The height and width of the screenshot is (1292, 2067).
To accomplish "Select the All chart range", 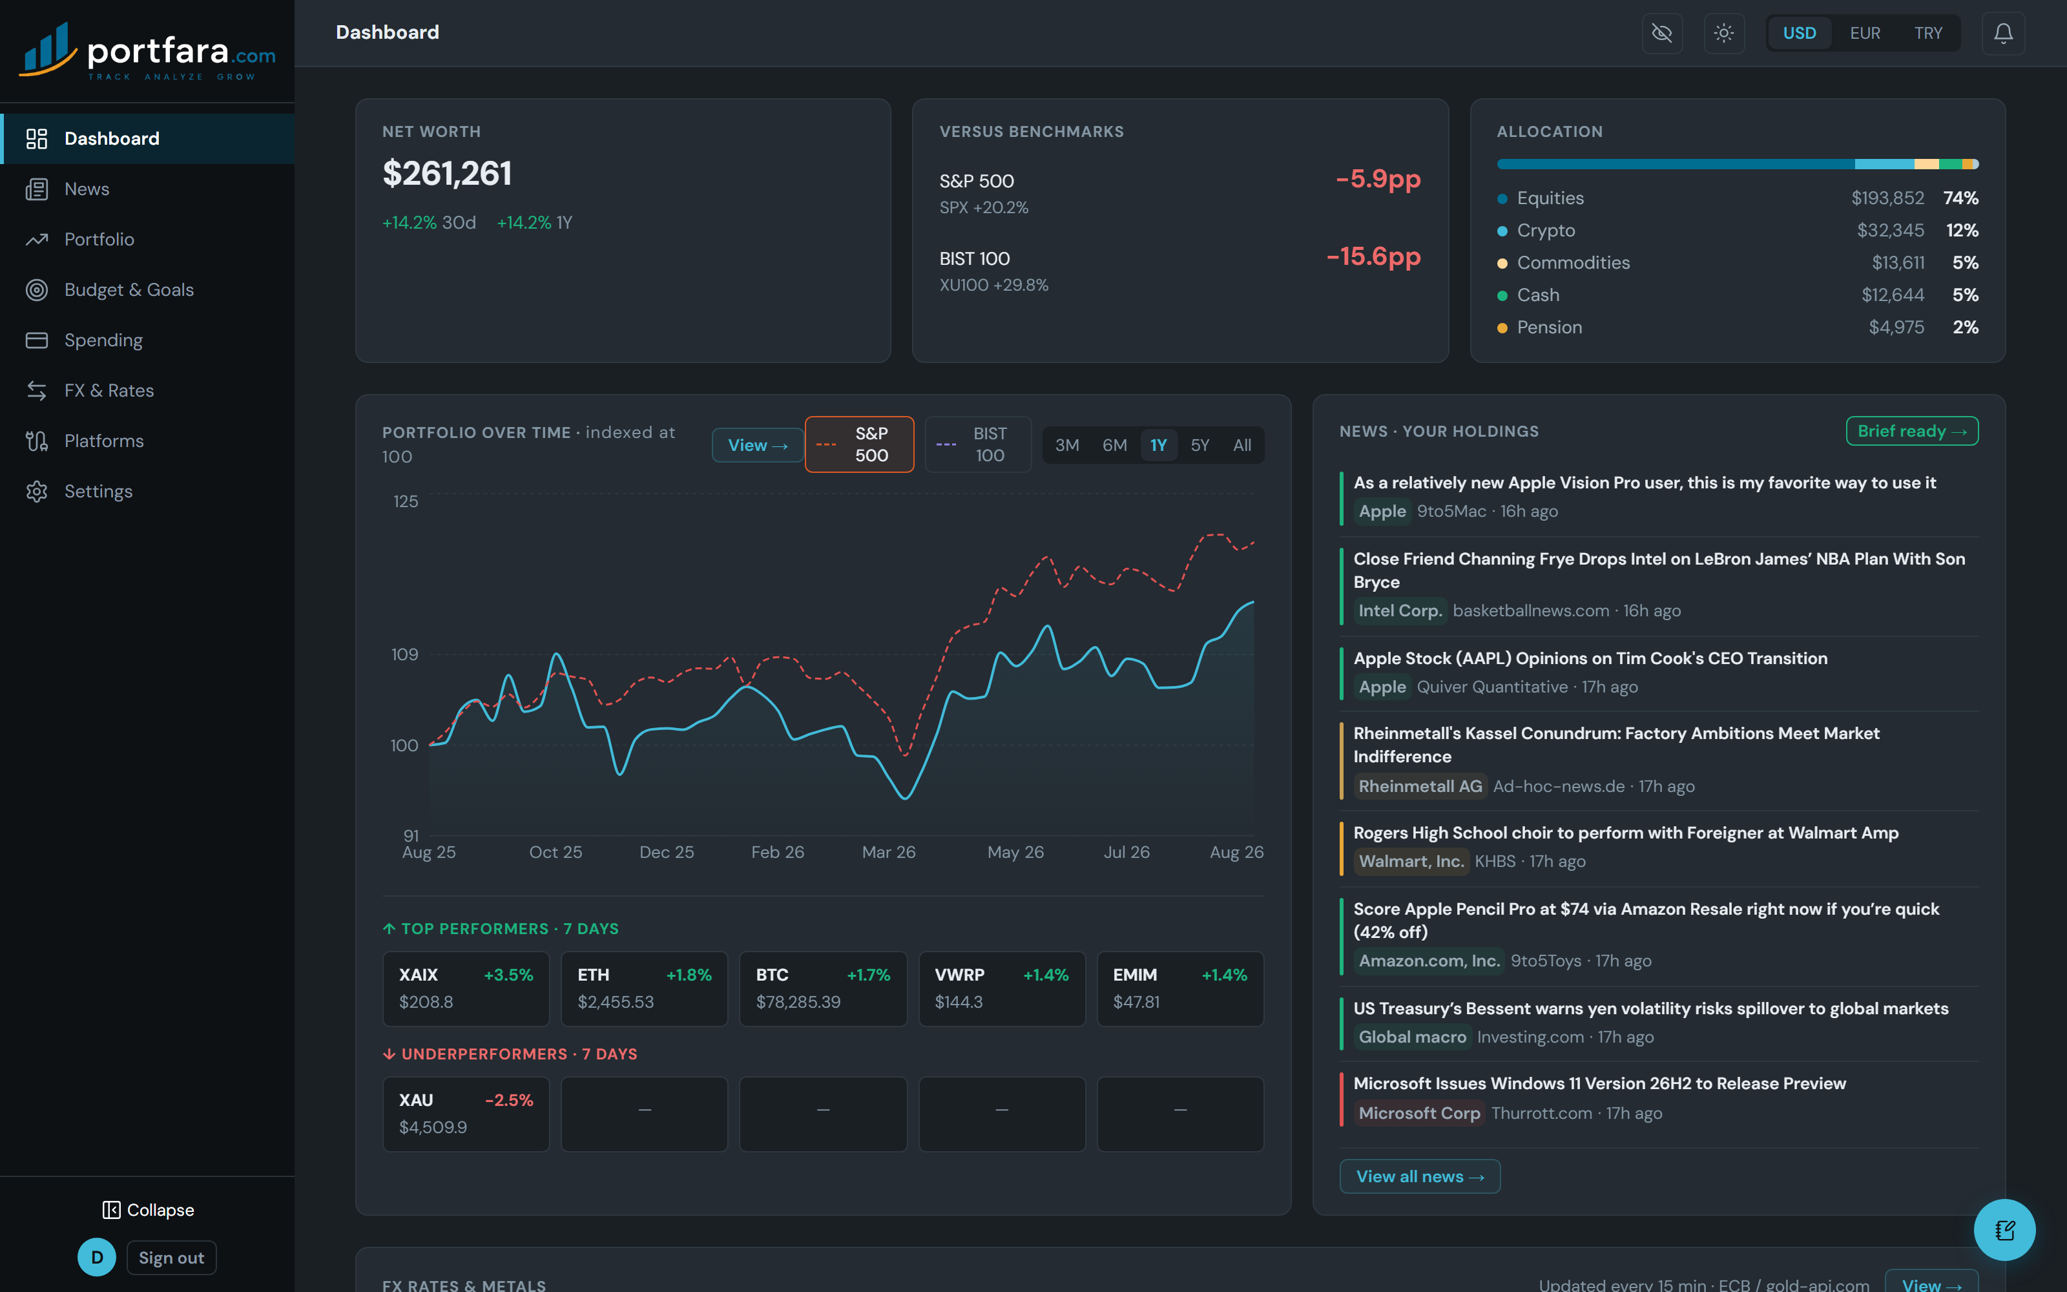I will [x=1242, y=445].
